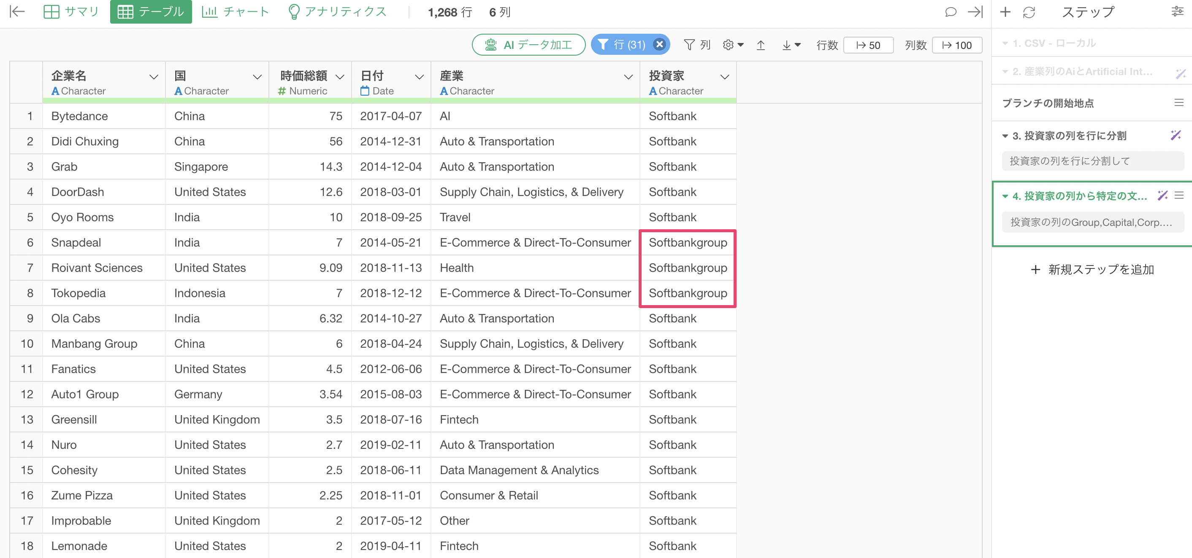Click step 4 description 投資家の列のGroup,Capital,Corp
This screenshot has width=1192, height=558.
[1092, 222]
